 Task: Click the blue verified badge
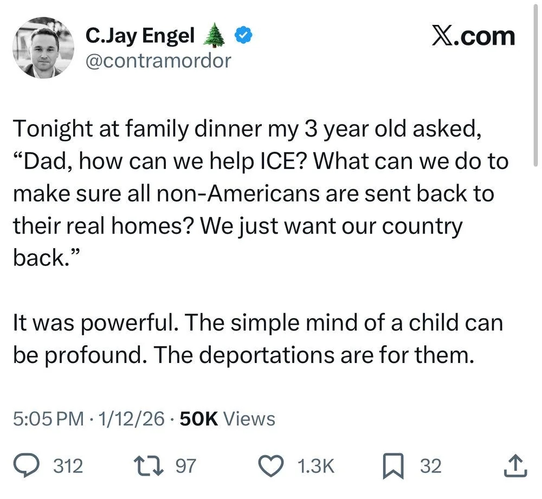tap(243, 34)
